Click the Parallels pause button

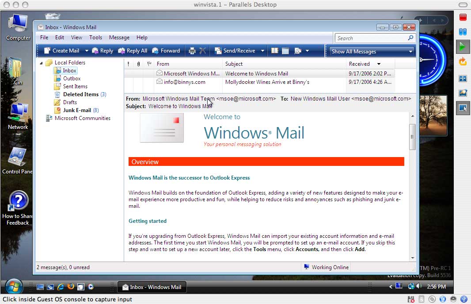pyautogui.click(x=463, y=31)
